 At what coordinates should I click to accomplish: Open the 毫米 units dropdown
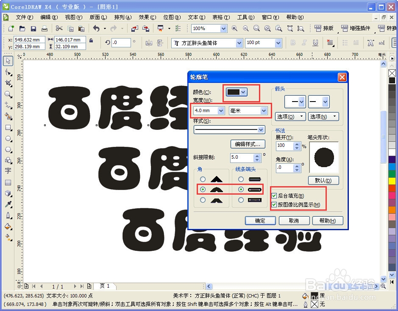click(x=264, y=110)
